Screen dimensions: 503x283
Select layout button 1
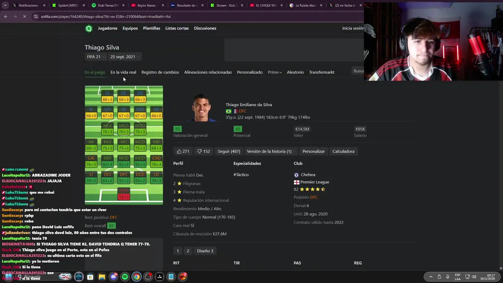(x=178, y=251)
